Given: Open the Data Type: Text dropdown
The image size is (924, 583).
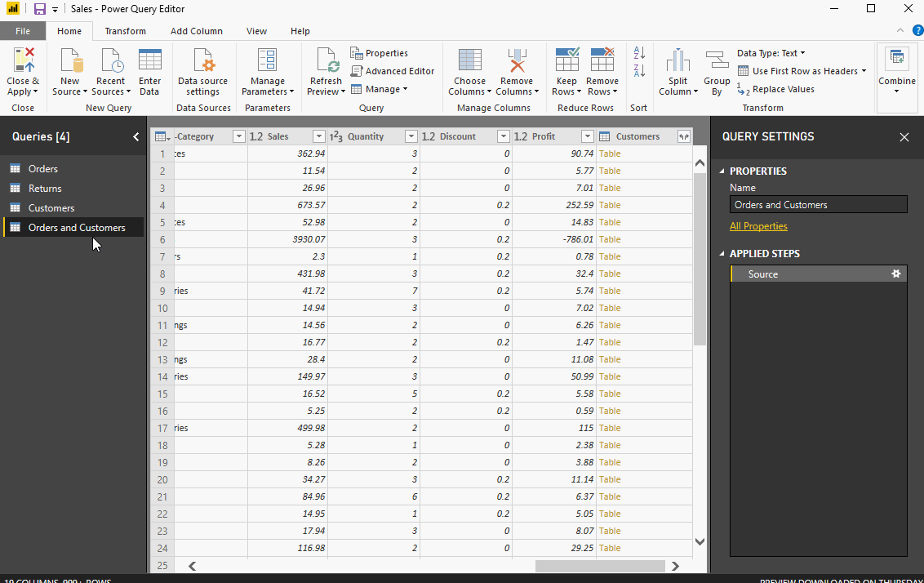Looking at the screenshot, I should click(x=771, y=53).
